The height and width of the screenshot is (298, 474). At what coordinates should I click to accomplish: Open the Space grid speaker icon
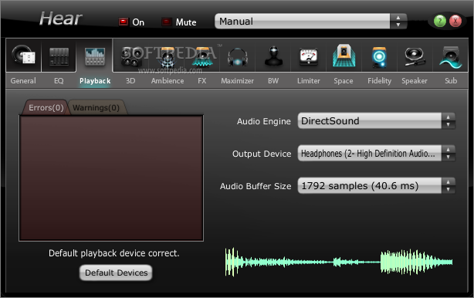tap(344, 56)
